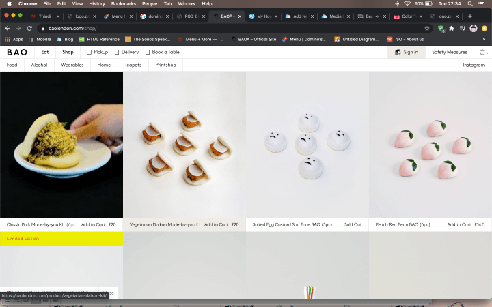
Task: Tick the Delivery checkbox
Action: point(117,52)
